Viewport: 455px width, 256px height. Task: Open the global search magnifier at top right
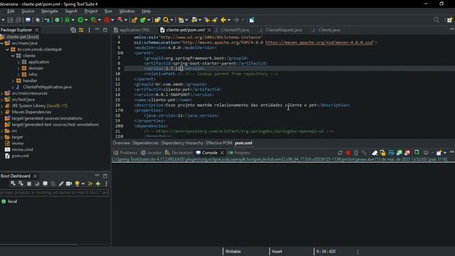(x=436, y=20)
